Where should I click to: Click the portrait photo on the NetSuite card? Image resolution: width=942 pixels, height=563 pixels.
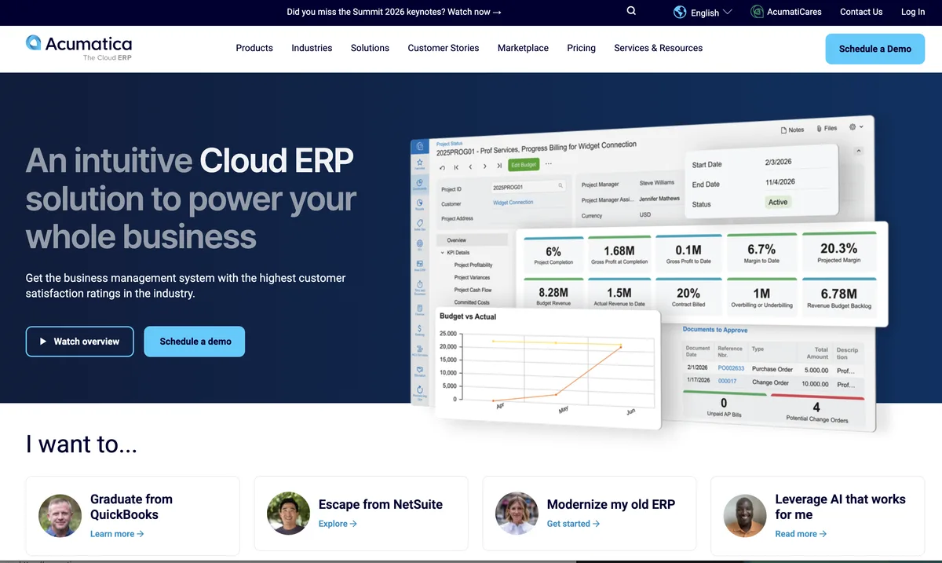(288, 514)
